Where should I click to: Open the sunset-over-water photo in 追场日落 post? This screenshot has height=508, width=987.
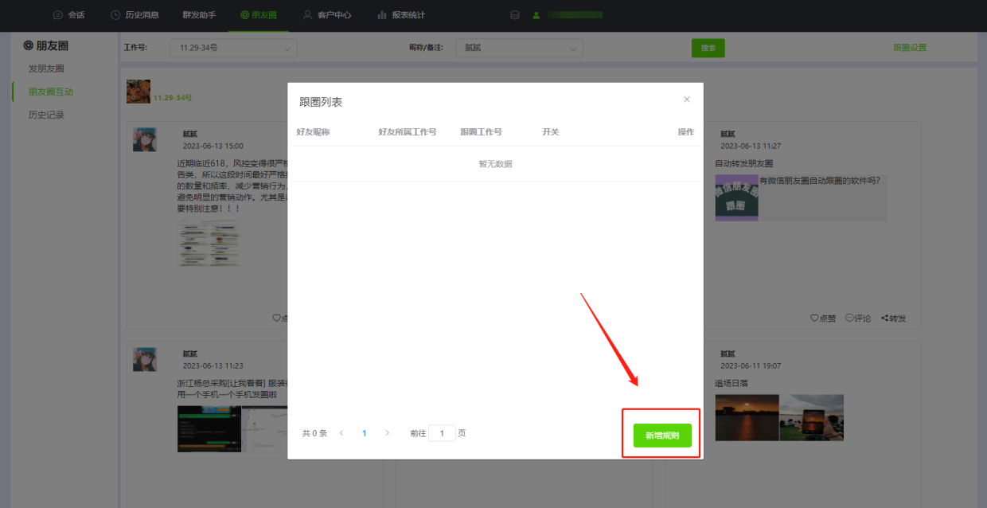pos(746,418)
